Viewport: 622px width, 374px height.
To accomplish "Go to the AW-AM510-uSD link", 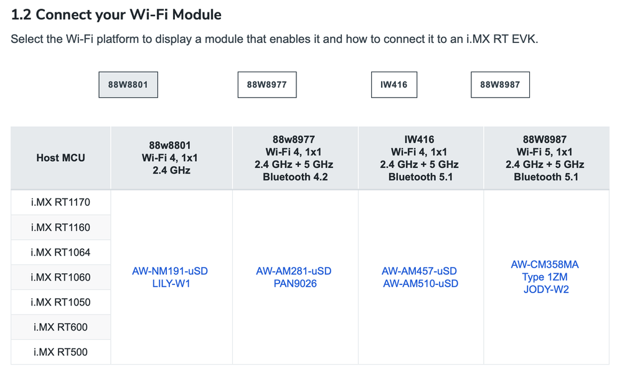I will (x=420, y=284).
